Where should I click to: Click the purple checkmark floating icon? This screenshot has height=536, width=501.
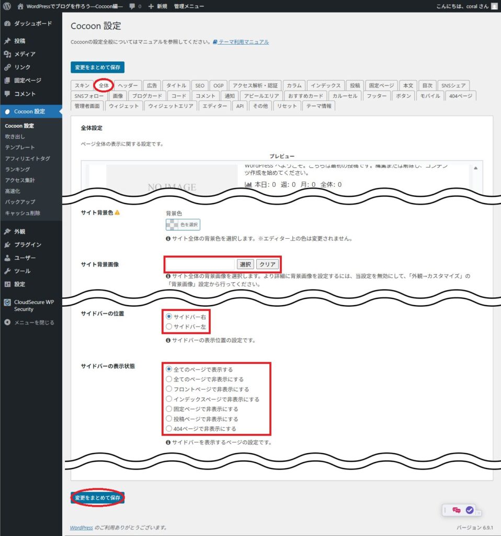tap(469, 510)
